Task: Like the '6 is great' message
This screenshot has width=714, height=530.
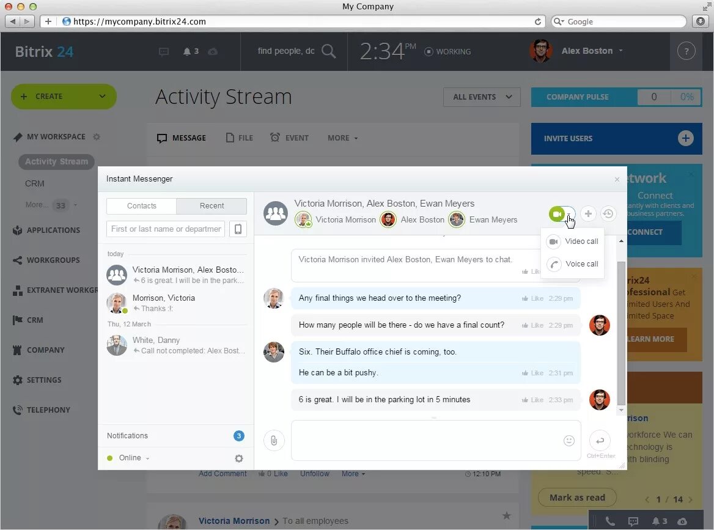Action: 533,400
